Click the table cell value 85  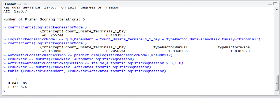pos(25,83)
